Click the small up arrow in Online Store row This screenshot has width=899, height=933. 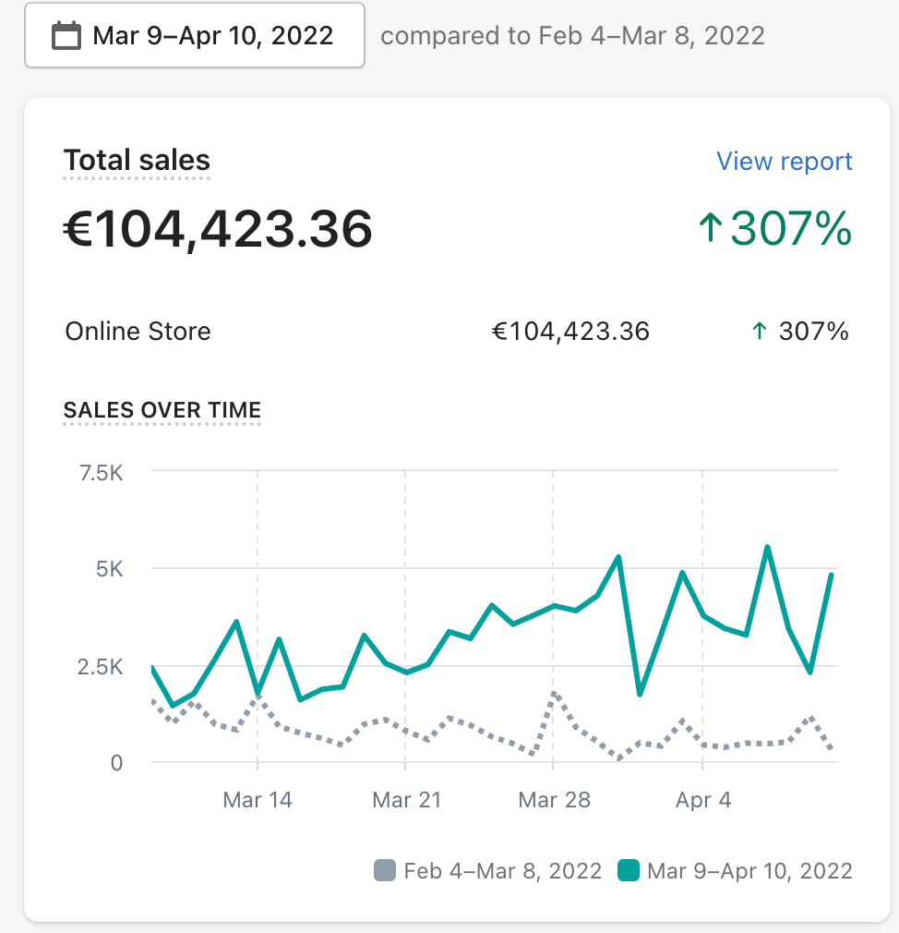760,332
